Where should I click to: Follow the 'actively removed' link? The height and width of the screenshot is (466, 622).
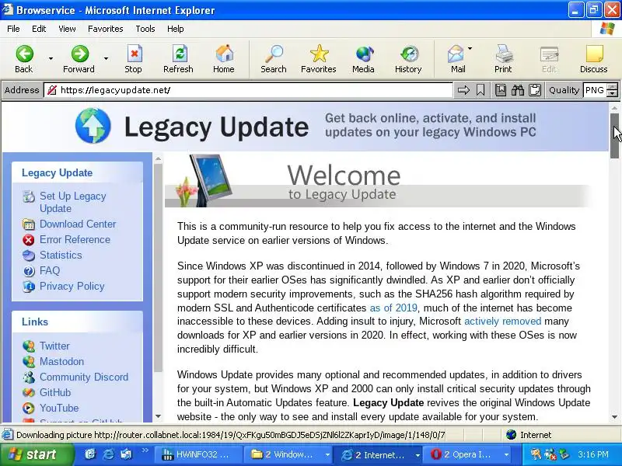pyautogui.click(x=502, y=322)
